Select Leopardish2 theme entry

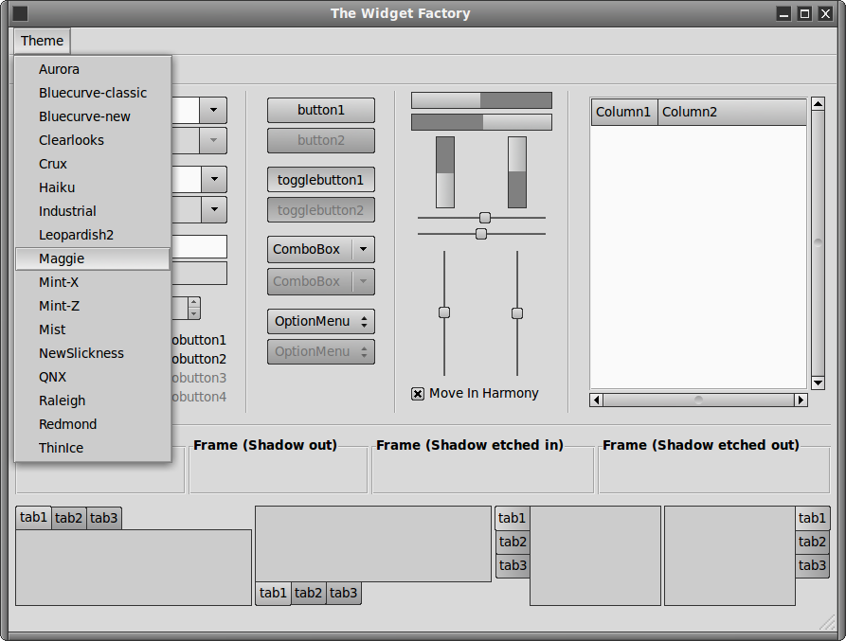click(x=93, y=235)
